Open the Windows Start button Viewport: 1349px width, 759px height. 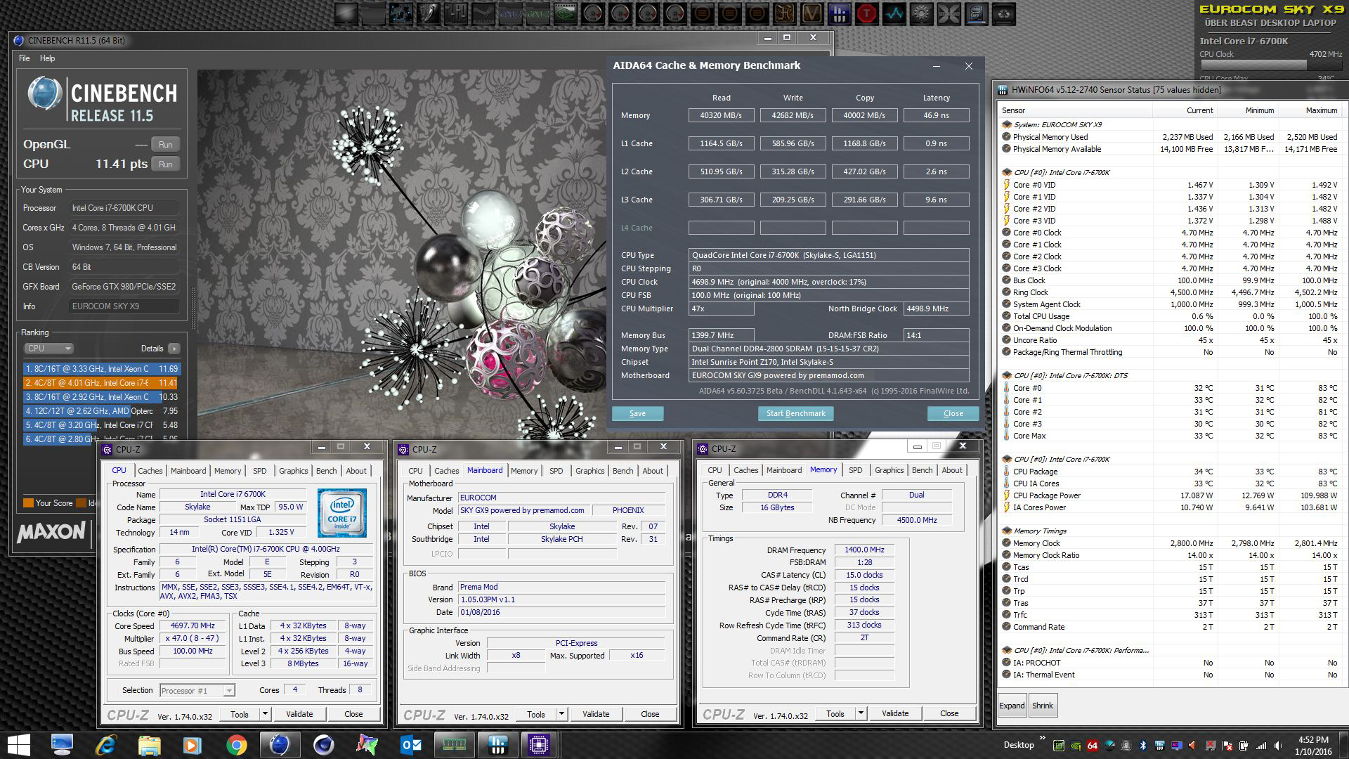point(18,745)
